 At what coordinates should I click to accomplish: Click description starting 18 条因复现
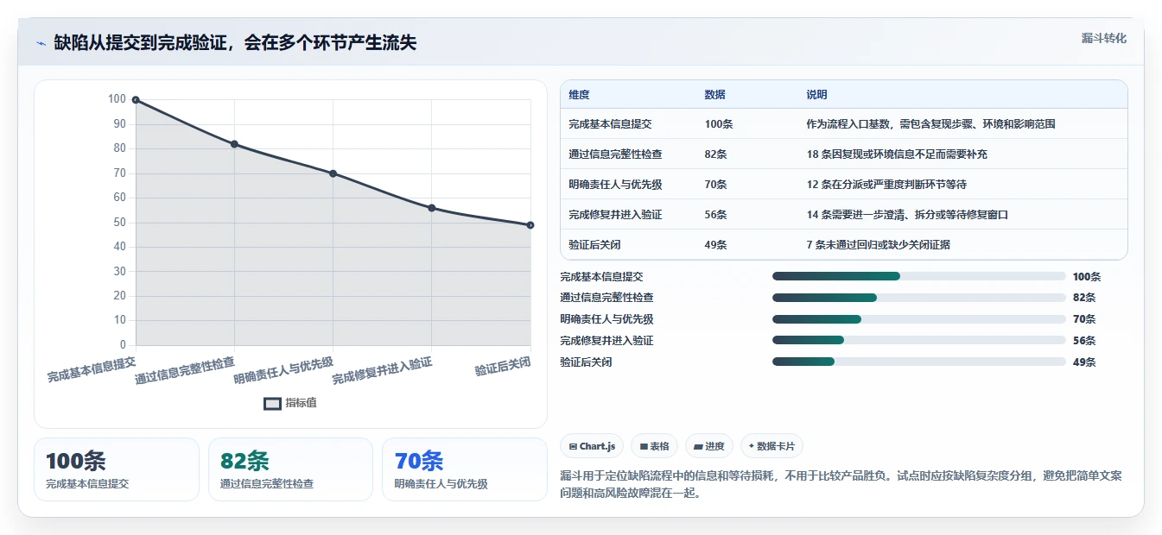point(897,154)
